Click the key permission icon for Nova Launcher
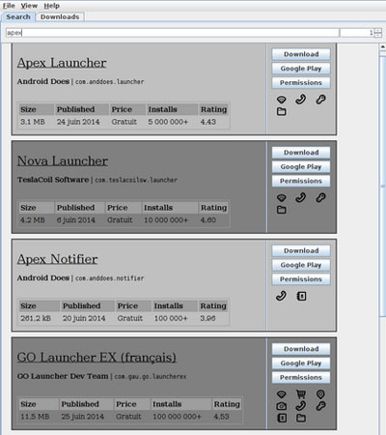Image resolution: width=386 pixels, height=435 pixels. (320, 197)
